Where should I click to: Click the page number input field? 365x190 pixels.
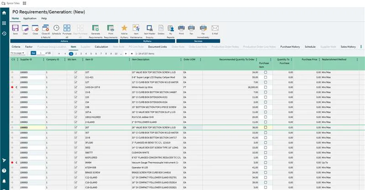click(x=41, y=53)
